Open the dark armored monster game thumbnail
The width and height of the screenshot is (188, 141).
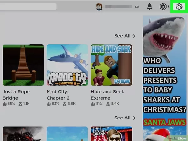tap(23, 134)
